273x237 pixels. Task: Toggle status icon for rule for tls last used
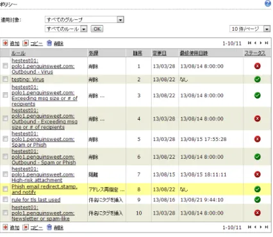[258, 200]
